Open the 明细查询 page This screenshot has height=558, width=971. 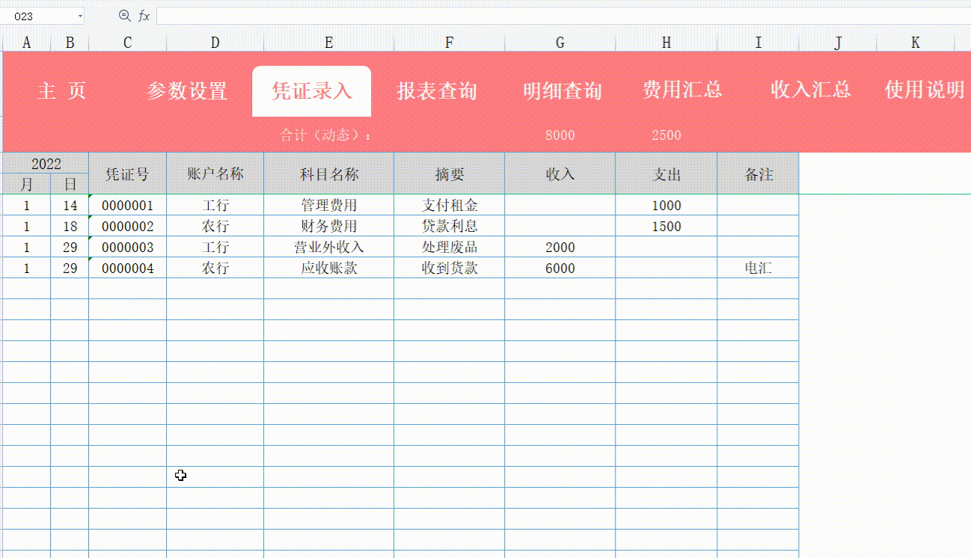(x=560, y=91)
